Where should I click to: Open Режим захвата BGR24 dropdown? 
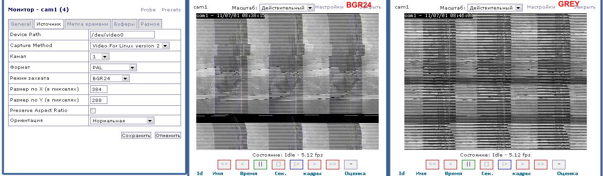[x=110, y=78]
